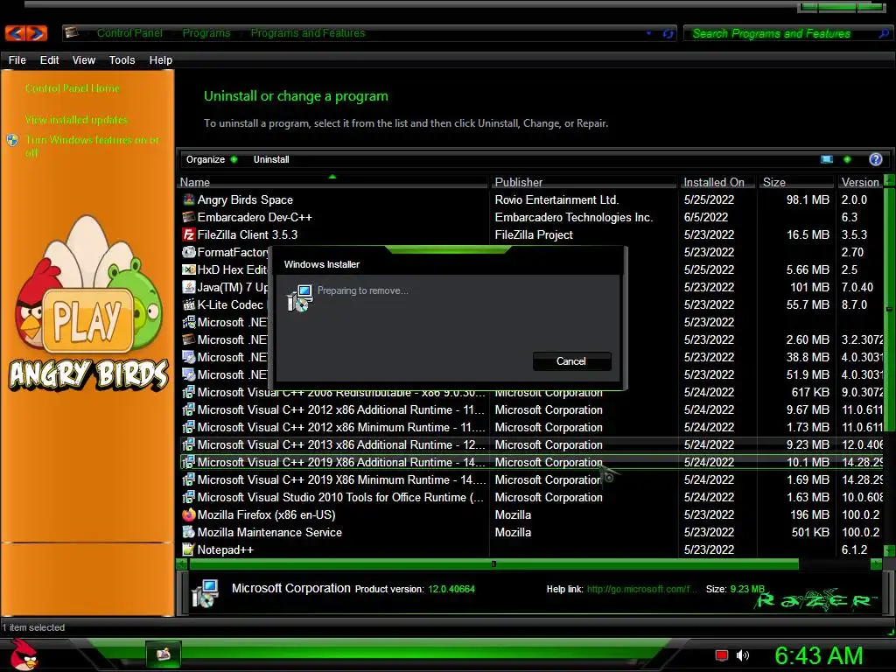Select the Java(TM) 7 Update icon
896x672 pixels.
[x=189, y=287]
